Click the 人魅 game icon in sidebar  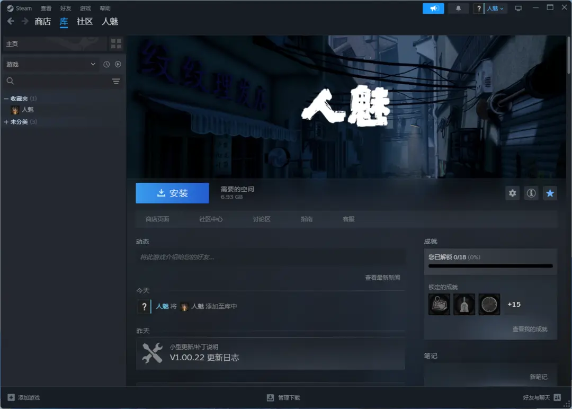(15, 110)
